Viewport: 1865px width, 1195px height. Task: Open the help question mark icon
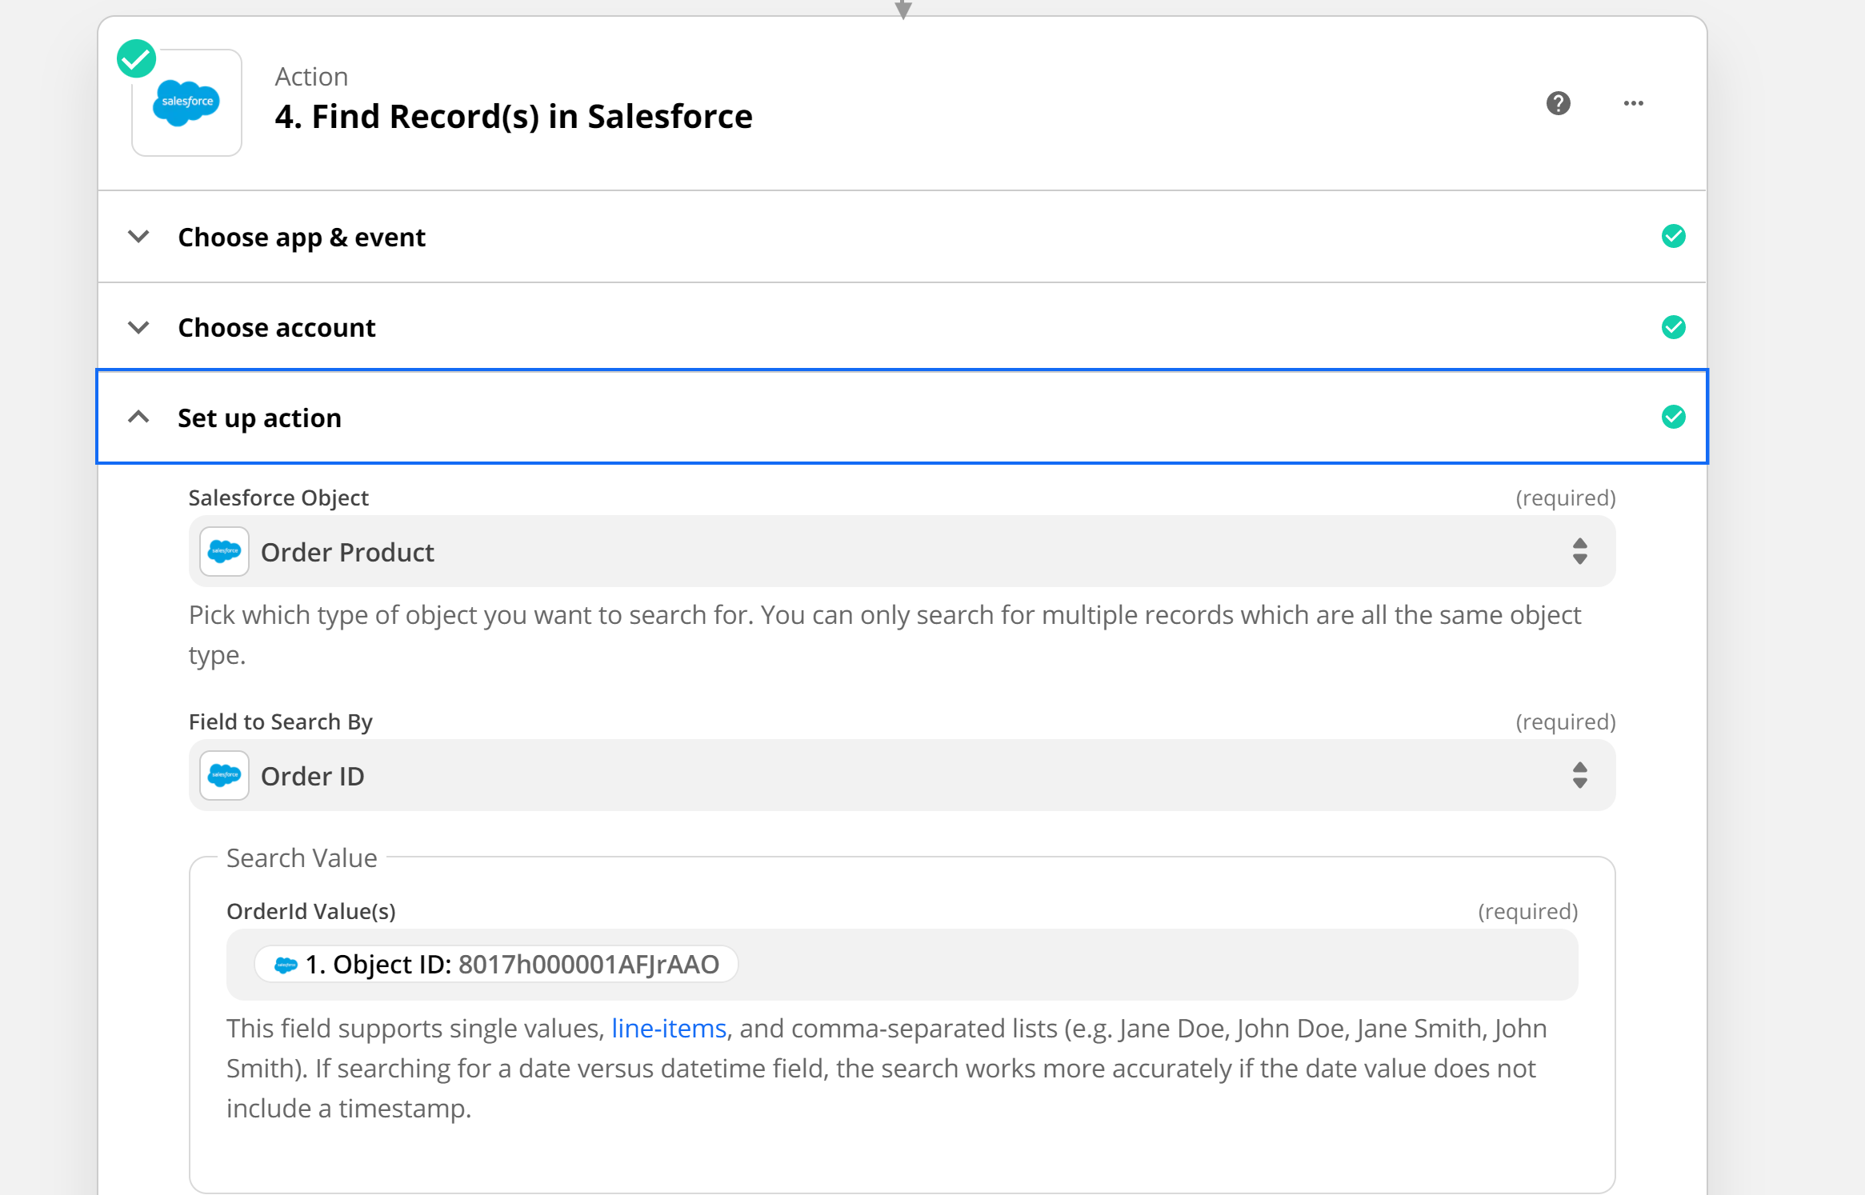pos(1558,103)
